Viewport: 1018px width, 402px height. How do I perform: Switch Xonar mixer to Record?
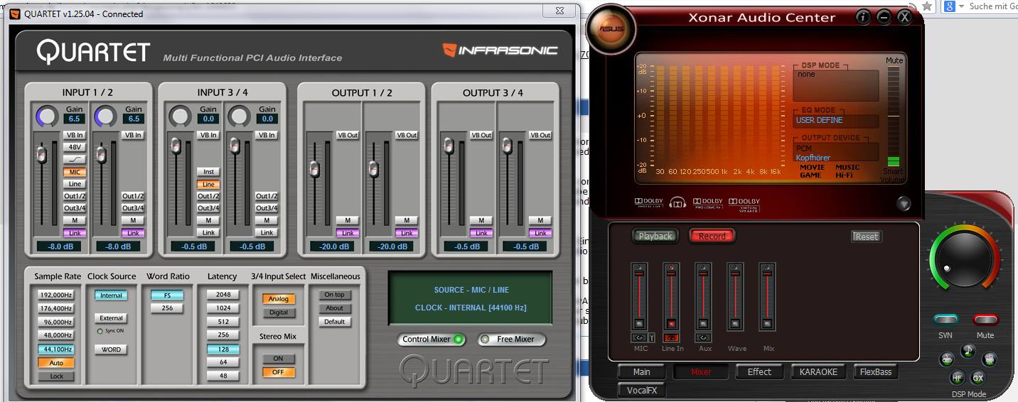coord(712,236)
